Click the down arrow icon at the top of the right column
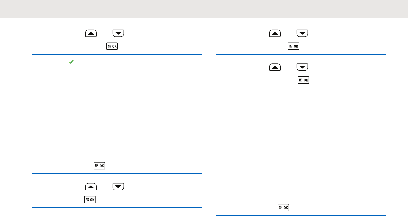Screen dimensions: 408x216 tap(302, 33)
